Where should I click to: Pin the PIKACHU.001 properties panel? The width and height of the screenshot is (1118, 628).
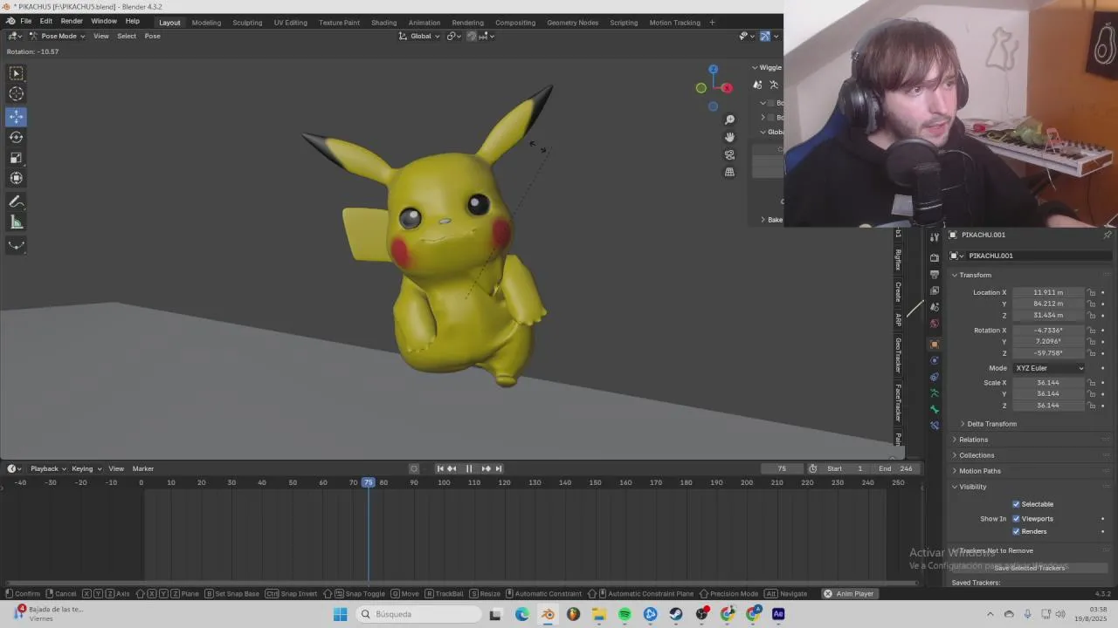point(1108,235)
